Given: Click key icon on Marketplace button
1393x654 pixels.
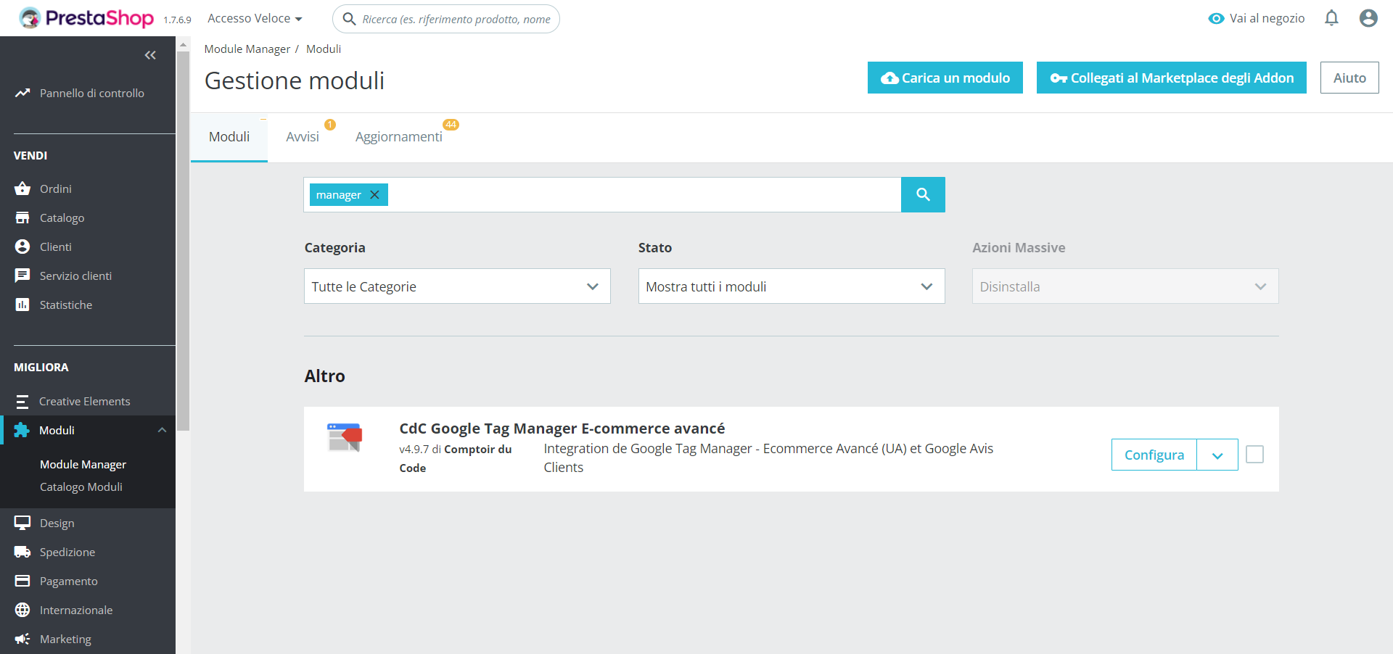Looking at the screenshot, I should tap(1059, 78).
